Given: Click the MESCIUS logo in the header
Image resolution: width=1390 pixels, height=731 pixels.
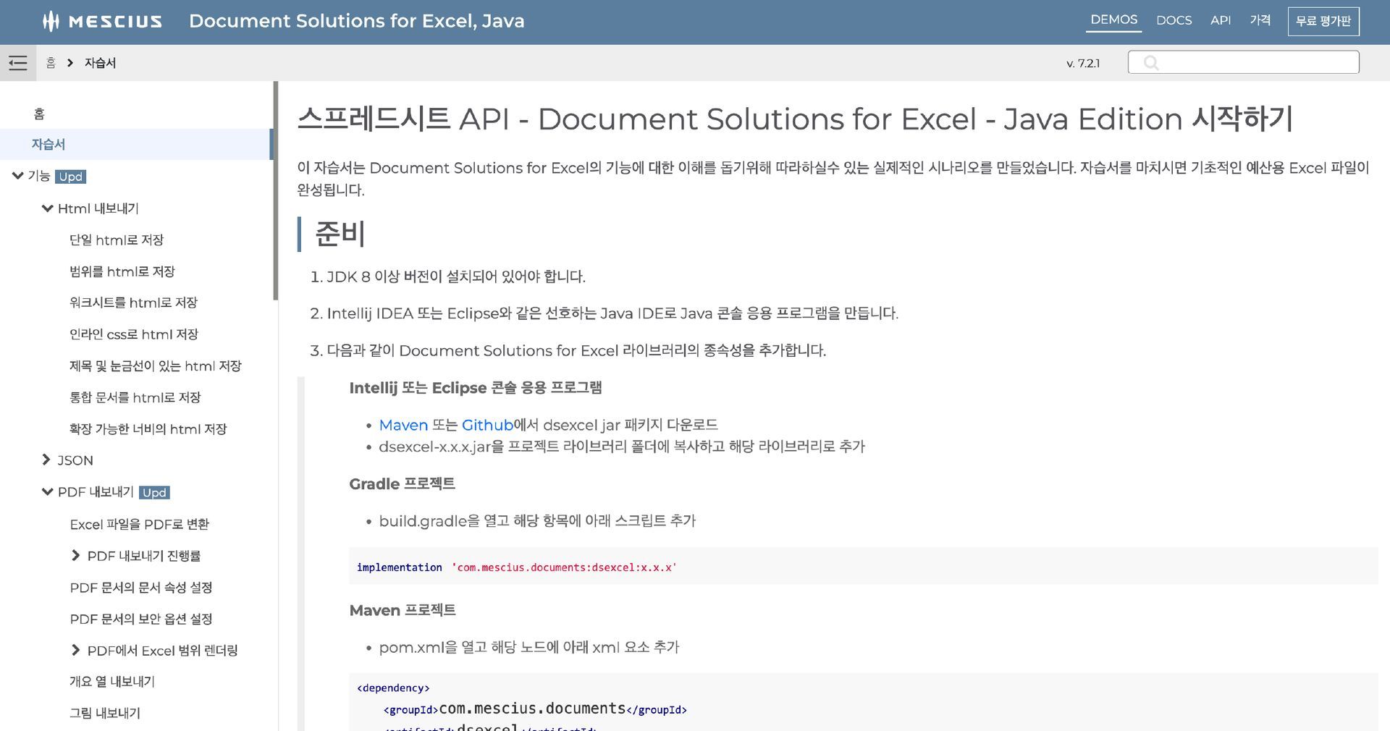Looking at the screenshot, I should click(102, 21).
